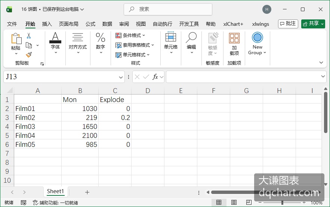Viewport: 330px width, 207px height.
Task: Open the Name Box dropdown arrow
Action: click(121, 77)
